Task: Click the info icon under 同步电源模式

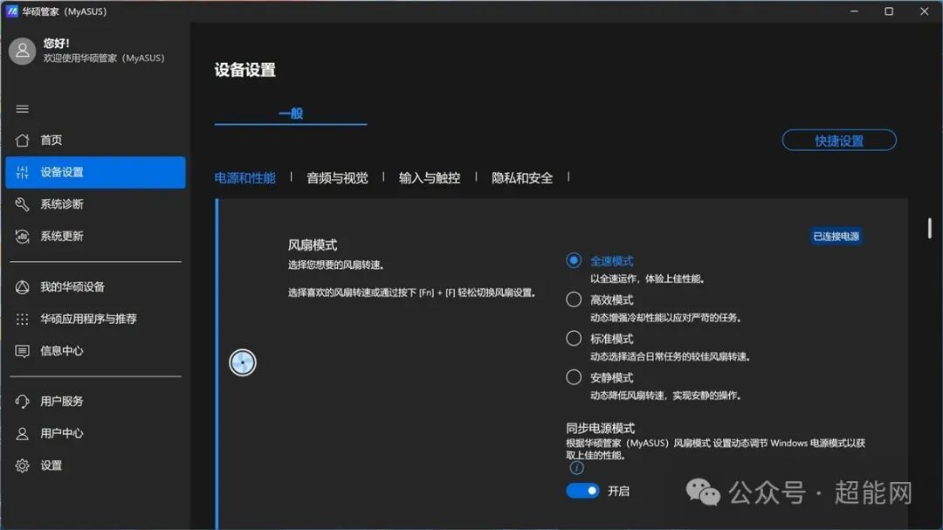Action: [576, 467]
